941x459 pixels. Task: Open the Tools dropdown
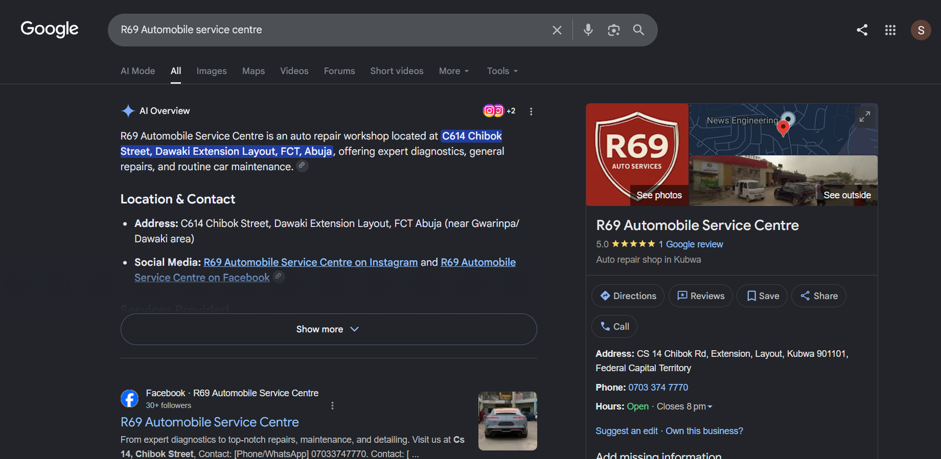click(502, 71)
